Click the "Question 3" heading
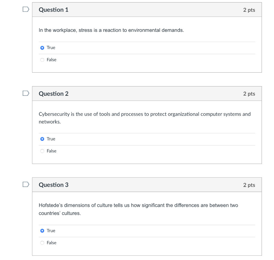The width and height of the screenshot is (274, 260). click(x=54, y=185)
